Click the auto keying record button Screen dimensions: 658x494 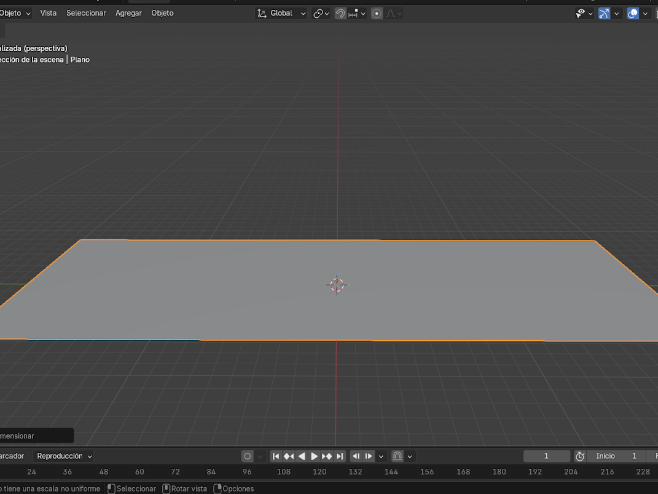point(247,456)
